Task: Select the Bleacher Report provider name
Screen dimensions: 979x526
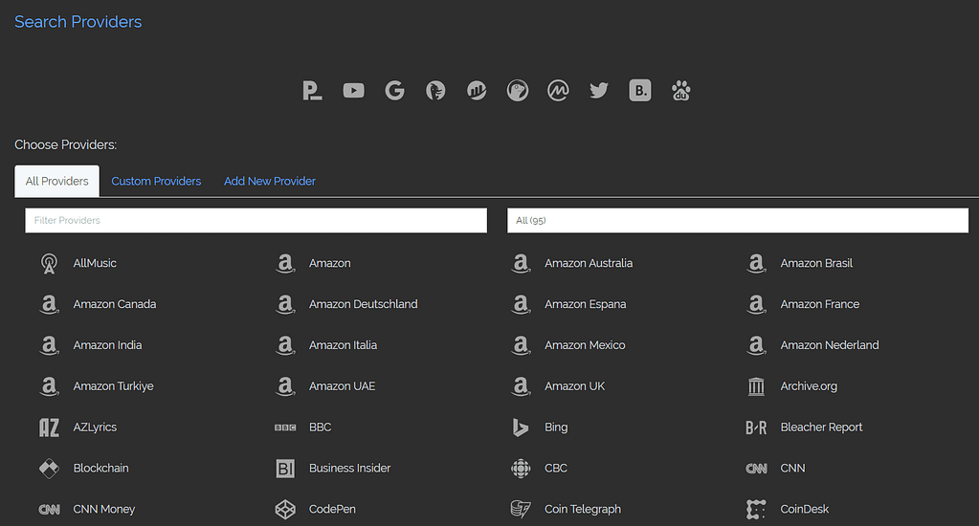Action: (821, 427)
